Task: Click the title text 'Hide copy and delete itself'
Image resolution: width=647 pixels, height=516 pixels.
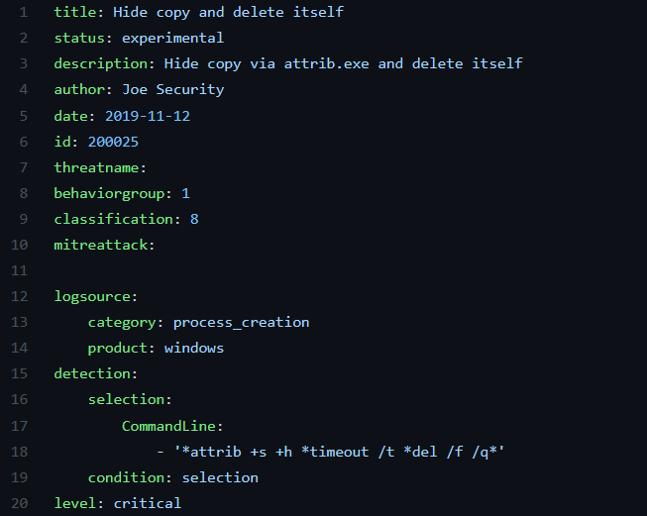Action: [x=228, y=13]
